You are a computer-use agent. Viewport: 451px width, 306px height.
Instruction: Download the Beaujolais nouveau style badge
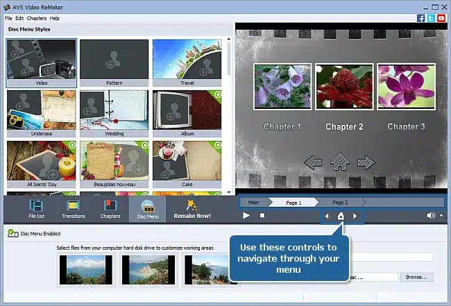click(x=145, y=145)
